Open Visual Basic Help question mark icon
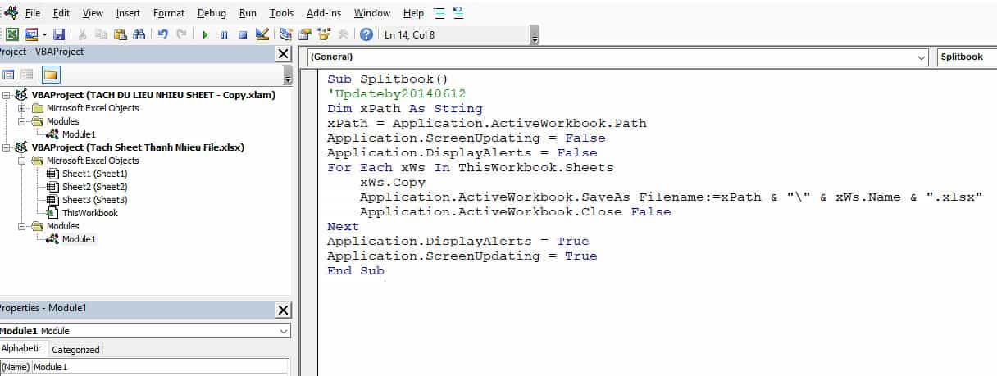The height and width of the screenshot is (376, 997). 366,34
